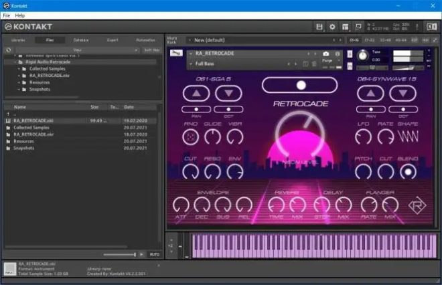Click the refresh icon in the Files browser
Image resolution: width=442 pixels, height=285 pixels.
tap(9, 50)
